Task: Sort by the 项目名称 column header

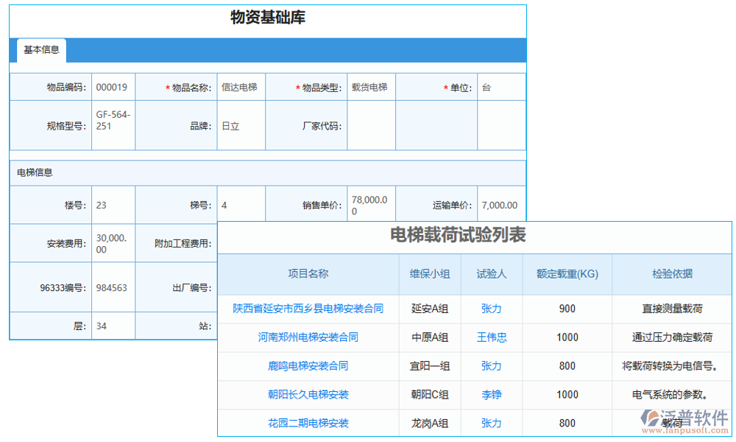Action: point(308,274)
